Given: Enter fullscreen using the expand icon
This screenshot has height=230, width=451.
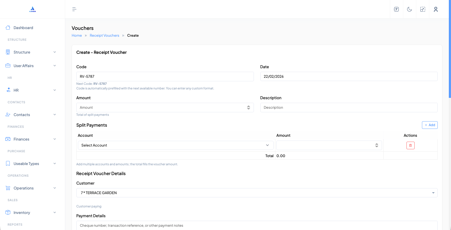Looking at the screenshot, I should point(423,9).
